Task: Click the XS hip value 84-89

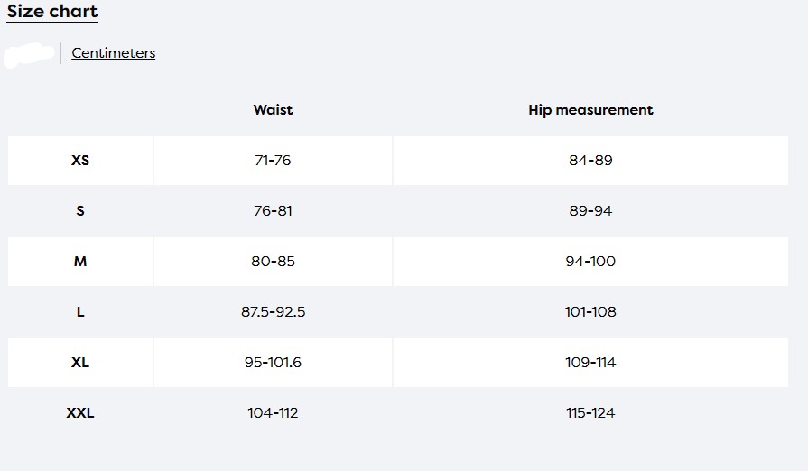Action: click(x=590, y=160)
